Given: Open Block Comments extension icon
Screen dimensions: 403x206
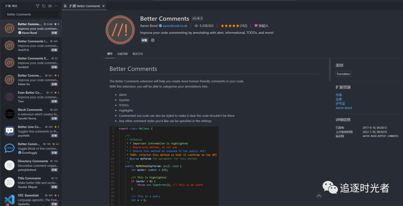Looking at the screenshot, I should pyautogui.click(x=9, y=114).
